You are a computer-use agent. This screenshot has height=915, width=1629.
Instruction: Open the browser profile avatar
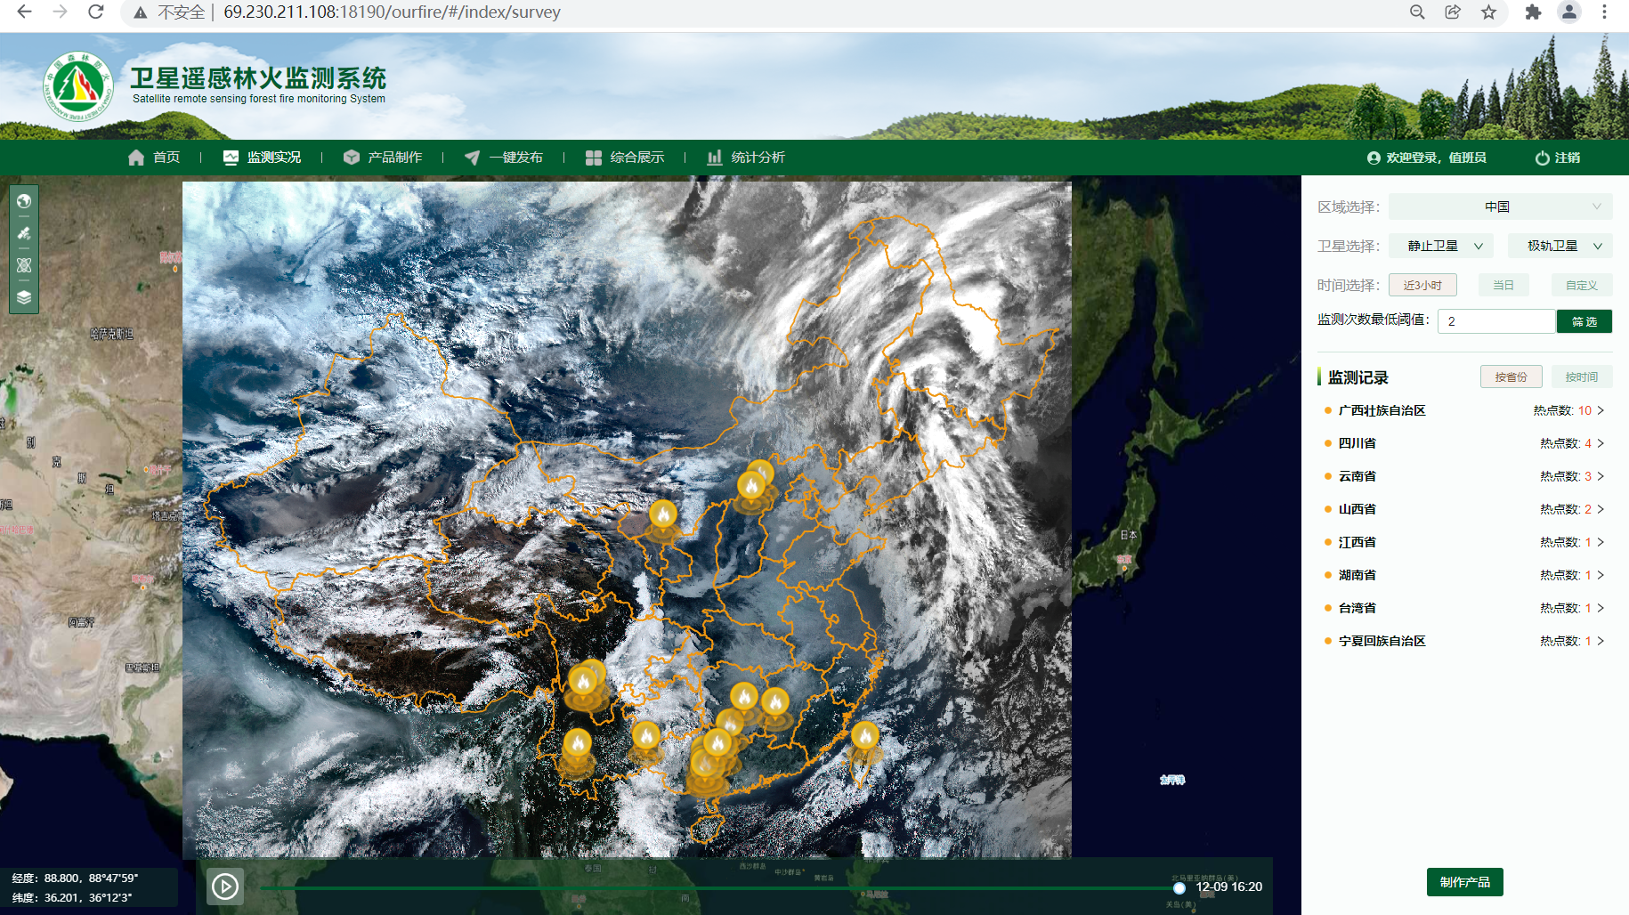[x=1568, y=12]
